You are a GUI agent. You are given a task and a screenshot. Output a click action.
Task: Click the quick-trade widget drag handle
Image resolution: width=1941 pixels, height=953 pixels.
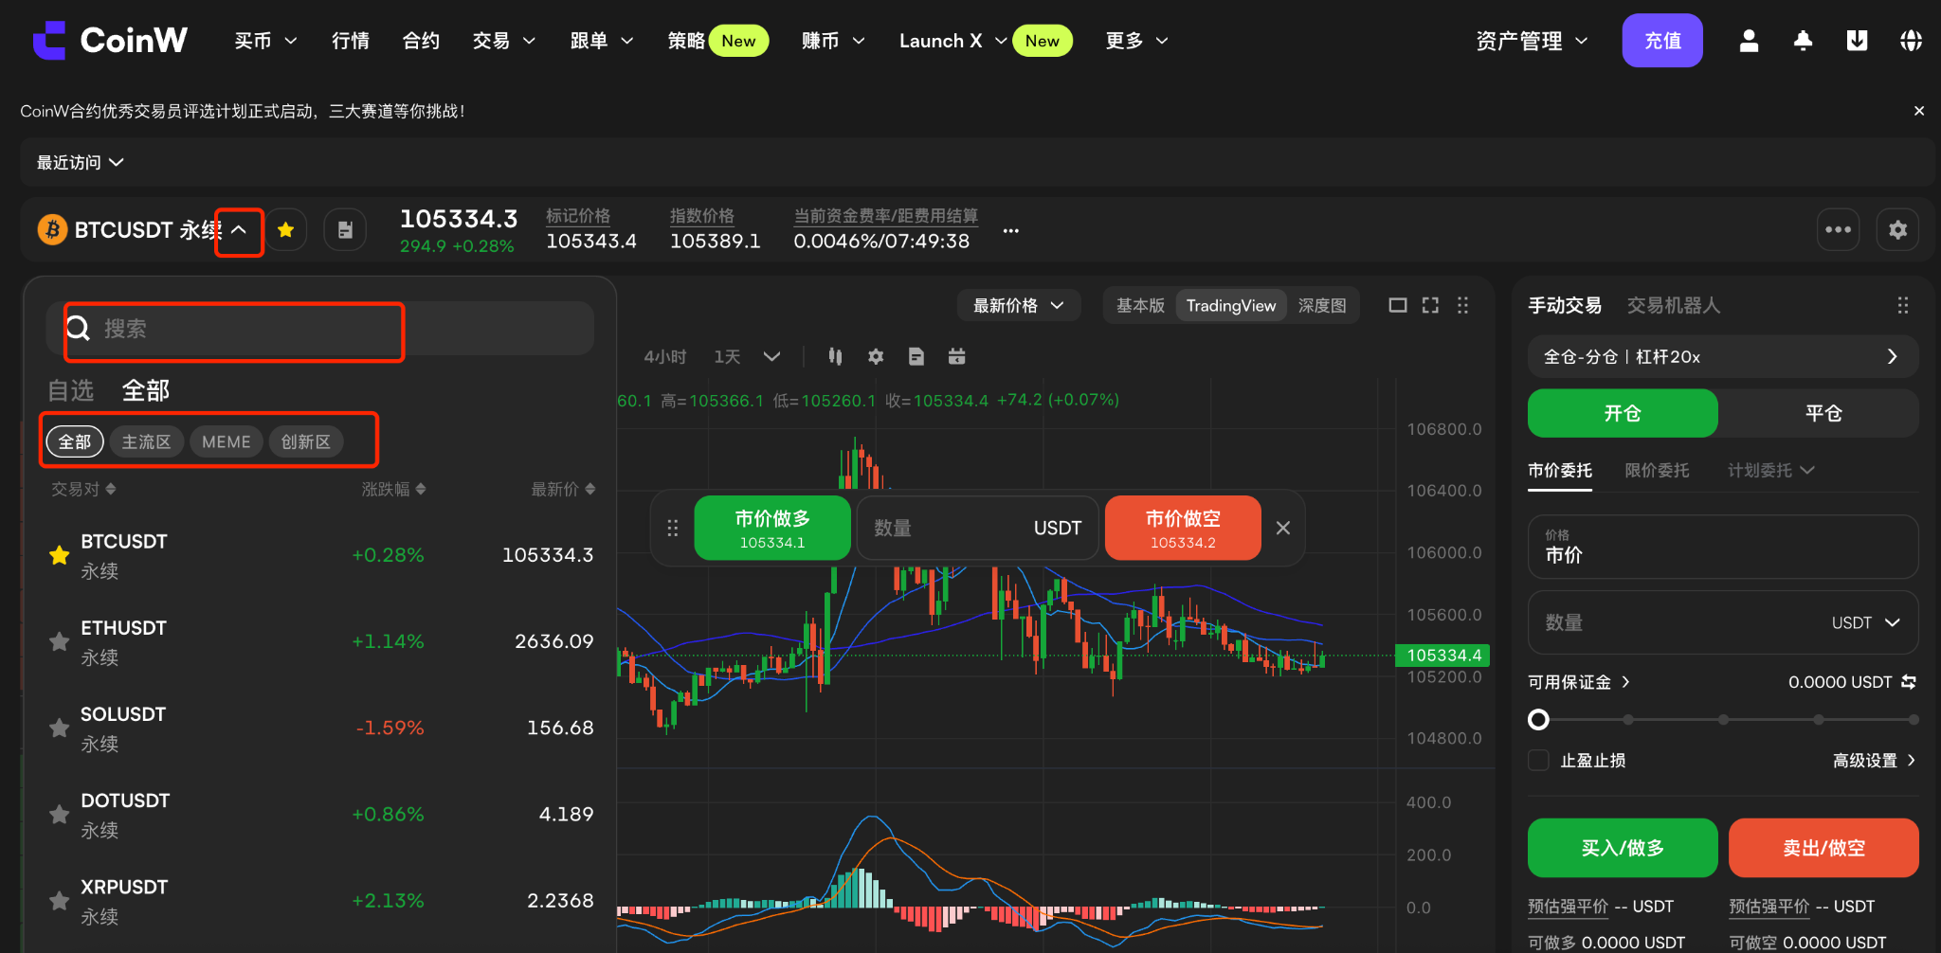672,528
